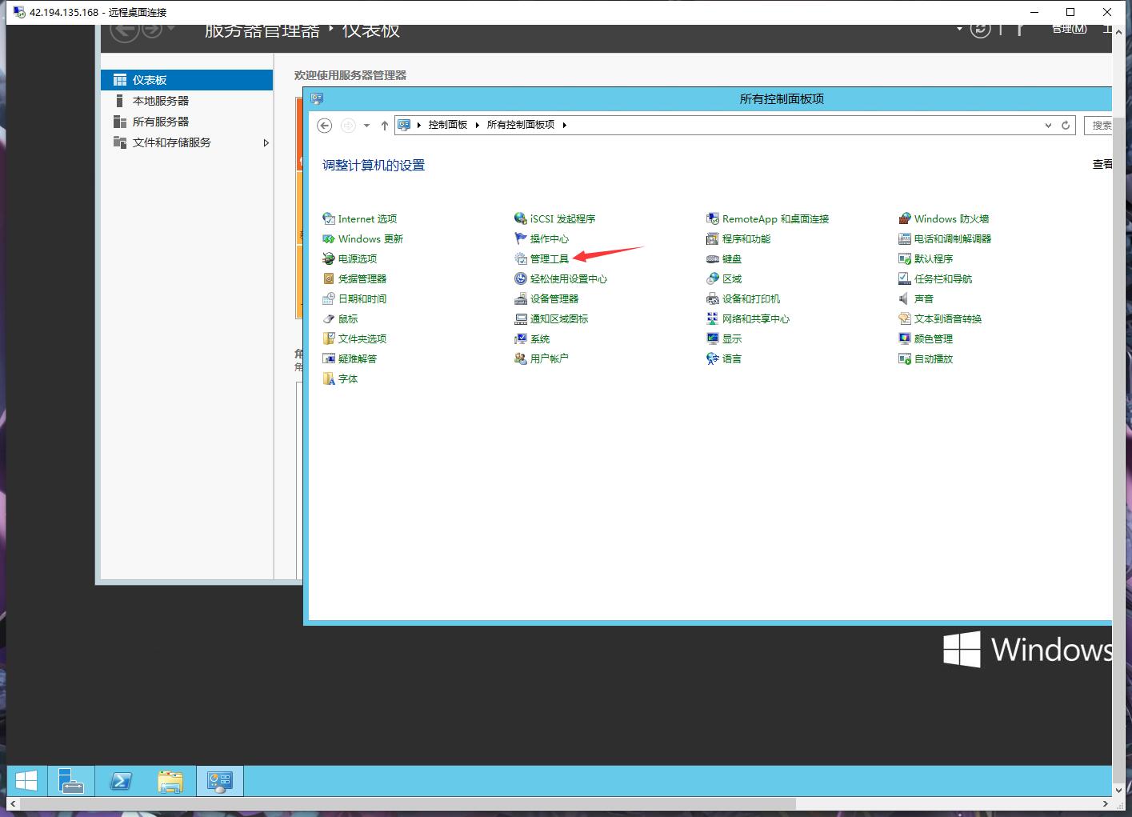Open 日期和时间 settings
The width and height of the screenshot is (1132, 817).
point(362,298)
